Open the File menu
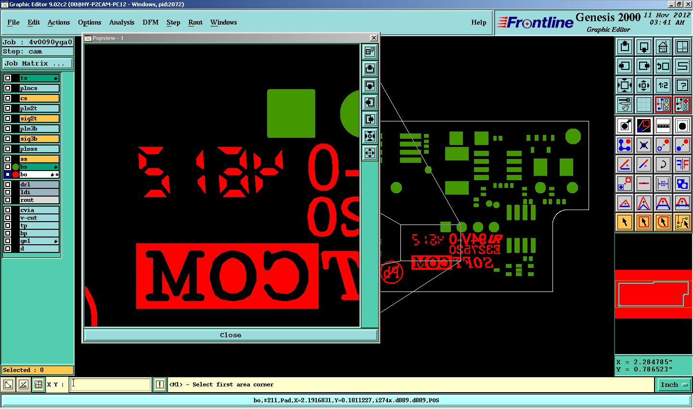The image size is (693, 410). pyautogui.click(x=13, y=22)
